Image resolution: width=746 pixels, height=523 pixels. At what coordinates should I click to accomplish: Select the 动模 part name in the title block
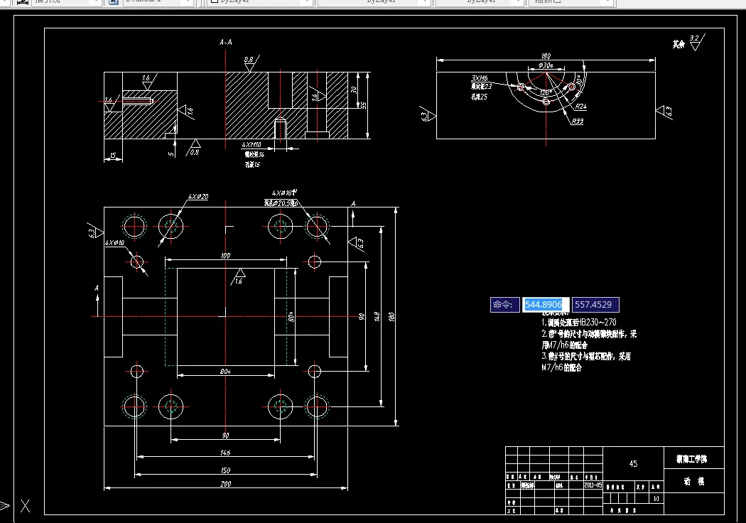(x=694, y=482)
